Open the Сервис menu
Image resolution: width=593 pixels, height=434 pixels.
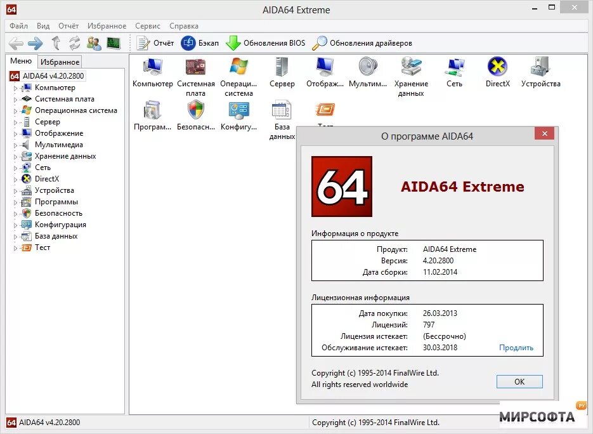[x=148, y=26]
